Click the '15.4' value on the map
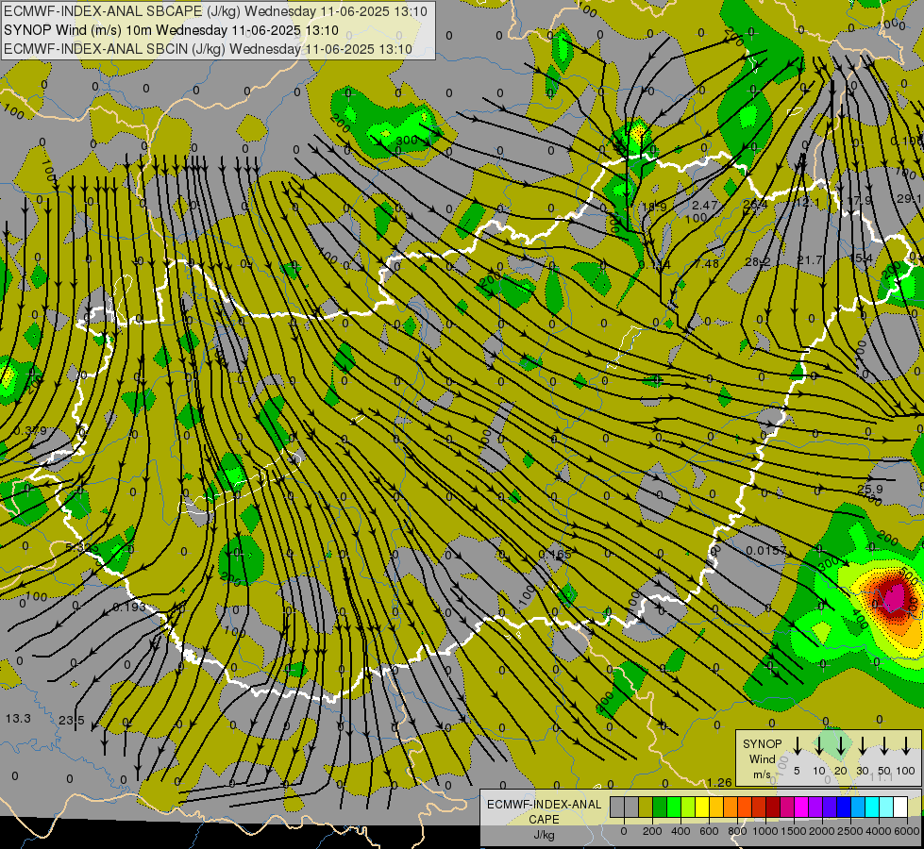 [x=861, y=258]
